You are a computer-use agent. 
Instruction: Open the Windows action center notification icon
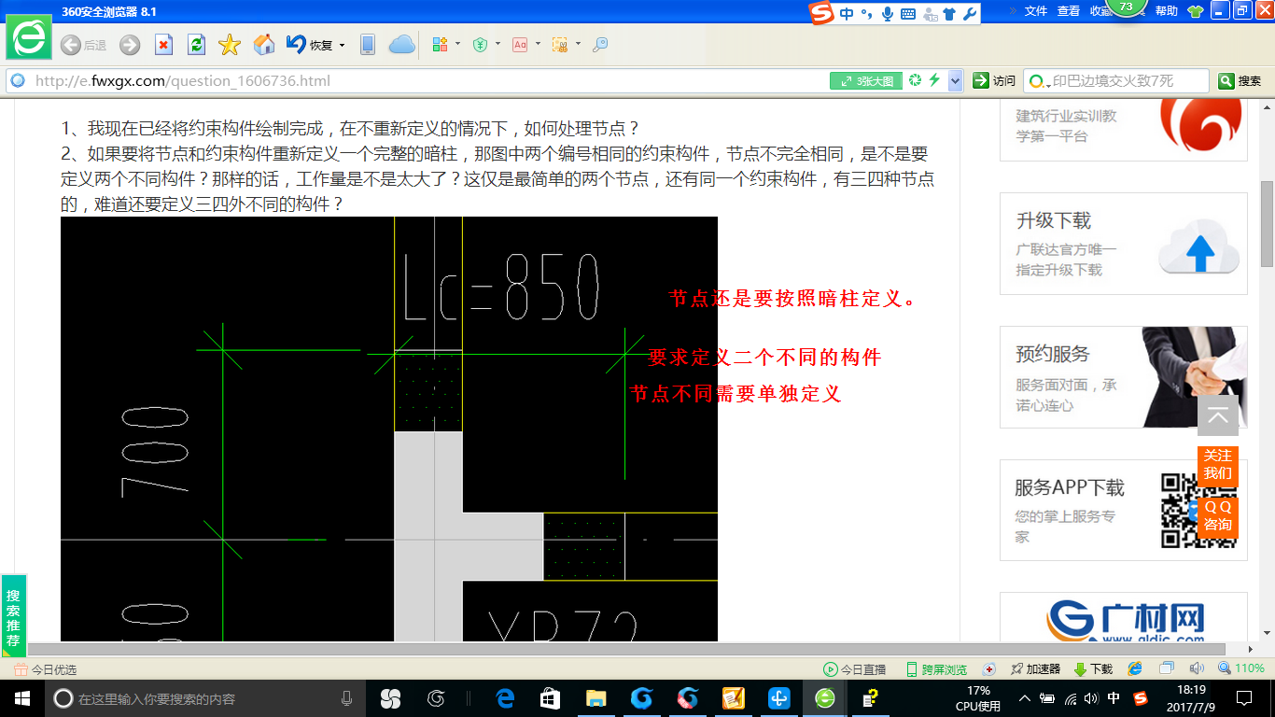(1244, 698)
